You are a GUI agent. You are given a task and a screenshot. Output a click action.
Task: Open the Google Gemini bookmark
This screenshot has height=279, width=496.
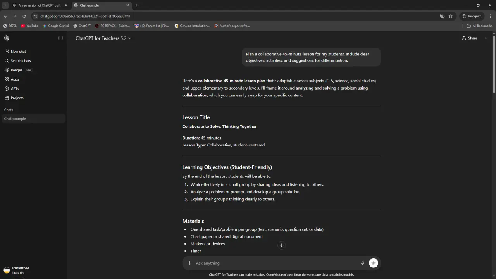56,26
